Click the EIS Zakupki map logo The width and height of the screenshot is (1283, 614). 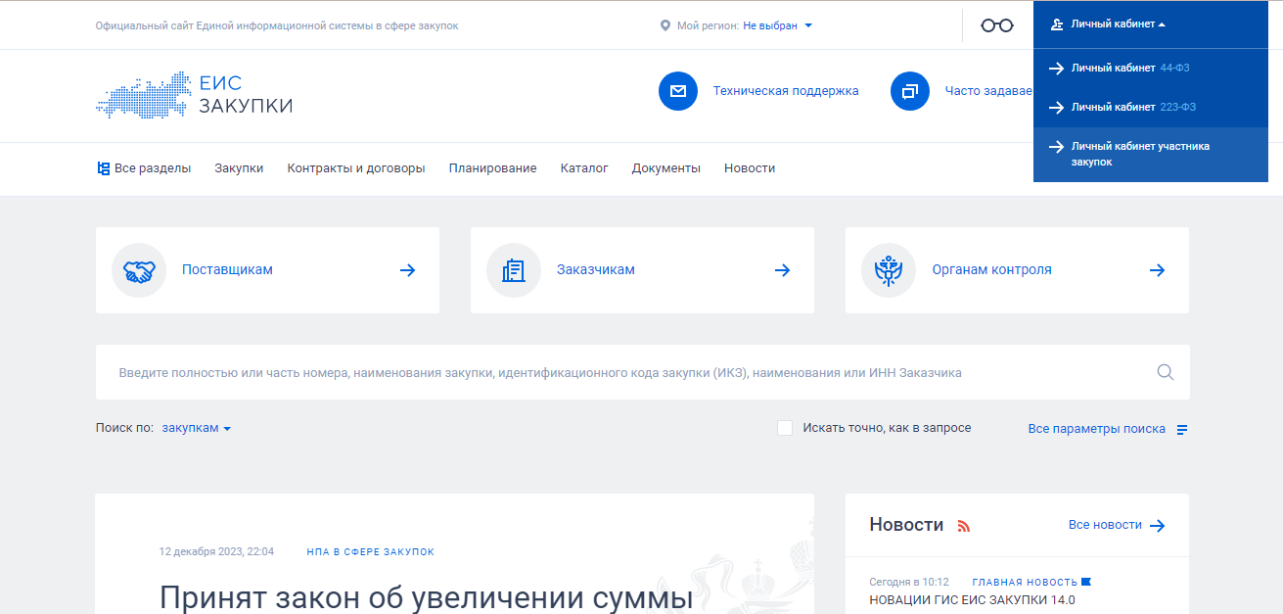click(x=194, y=95)
